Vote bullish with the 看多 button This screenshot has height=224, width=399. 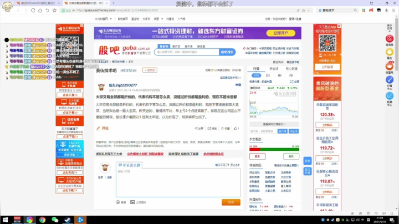tap(257, 156)
